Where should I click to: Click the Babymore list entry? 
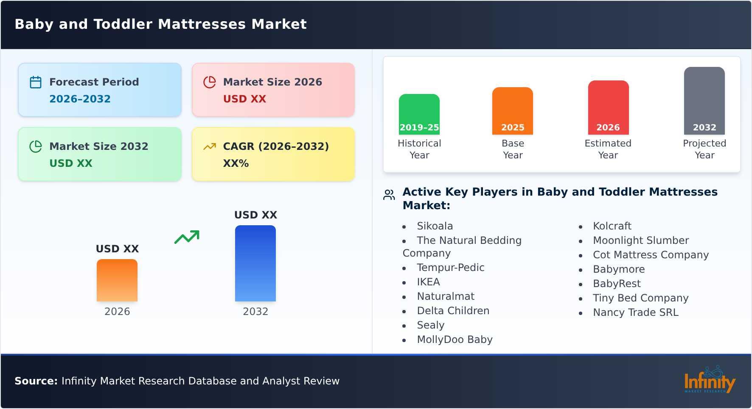pyautogui.click(x=619, y=269)
